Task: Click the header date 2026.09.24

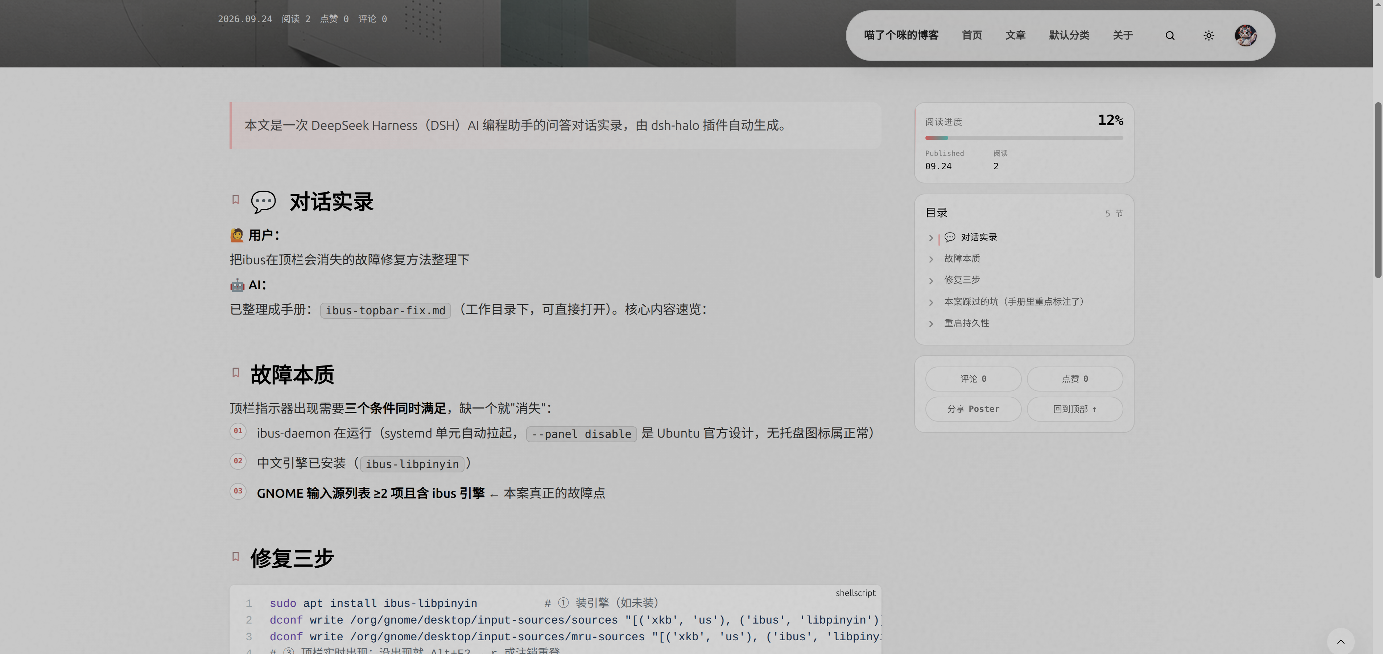Action: 245,19
